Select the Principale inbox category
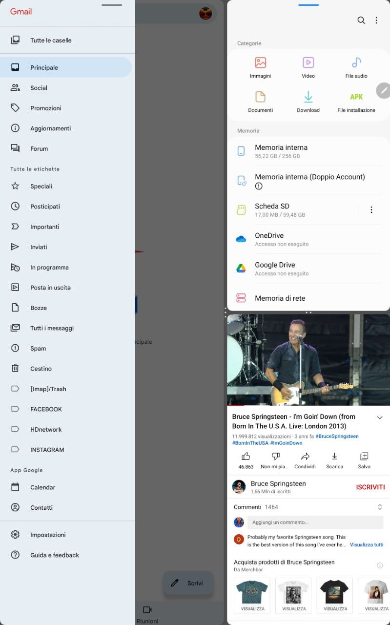The image size is (390, 625). (x=66, y=67)
